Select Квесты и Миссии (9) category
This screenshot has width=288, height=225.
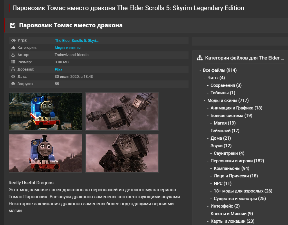[x=232, y=214]
